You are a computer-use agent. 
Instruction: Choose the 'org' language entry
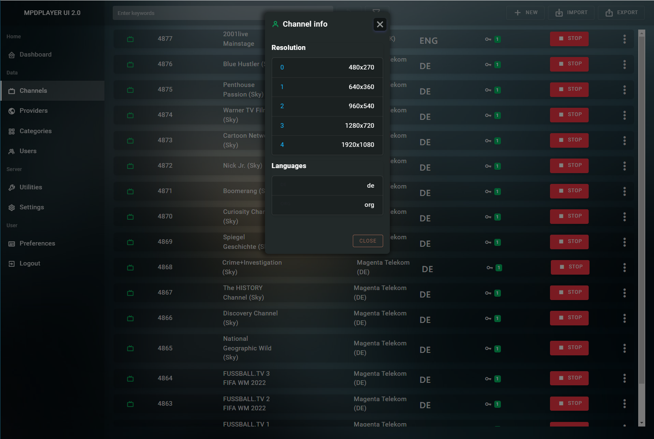pyautogui.click(x=327, y=205)
